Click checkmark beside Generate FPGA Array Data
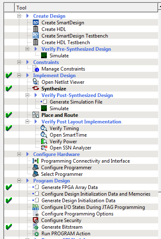Screen dimensions: 161x239 point(9,187)
